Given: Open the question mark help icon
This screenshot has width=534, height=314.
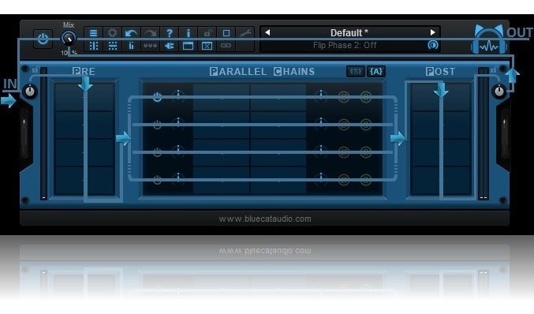Looking at the screenshot, I should (170, 33).
